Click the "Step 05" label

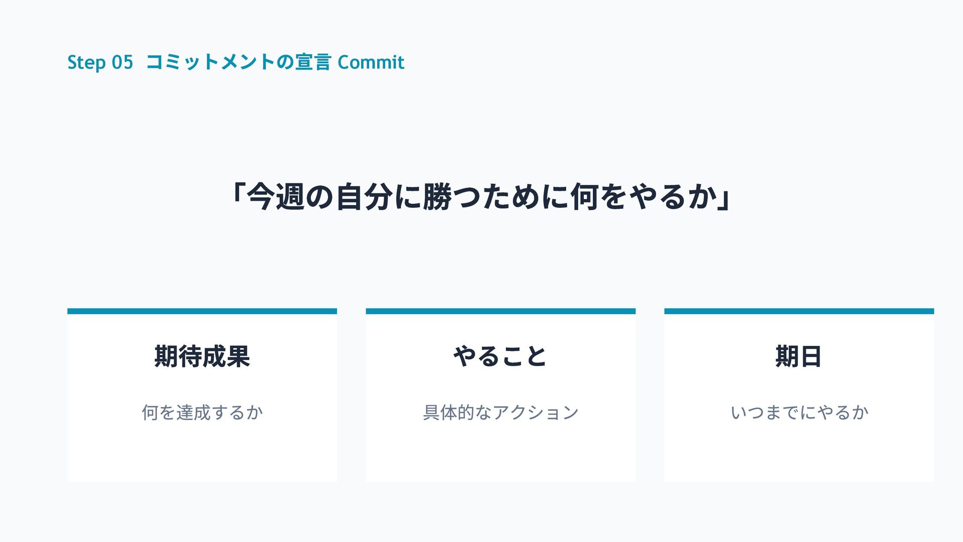(x=100, y=63)
